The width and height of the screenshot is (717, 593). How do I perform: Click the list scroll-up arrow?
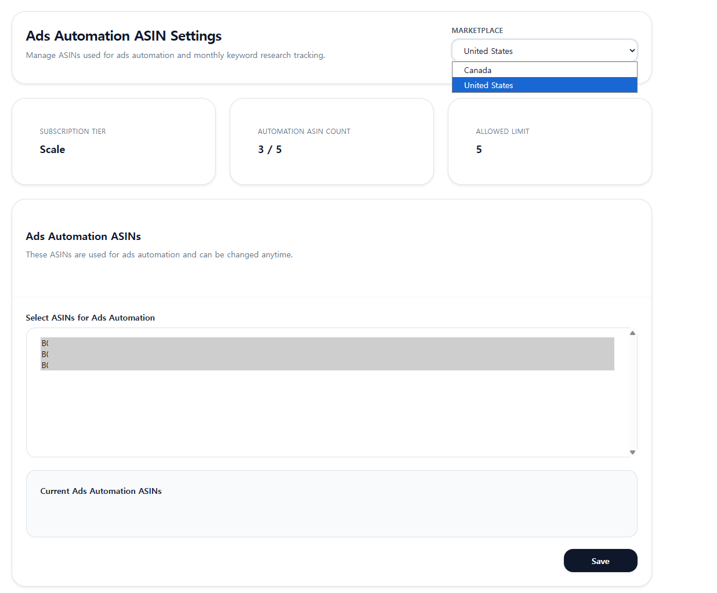coord(632,333)
